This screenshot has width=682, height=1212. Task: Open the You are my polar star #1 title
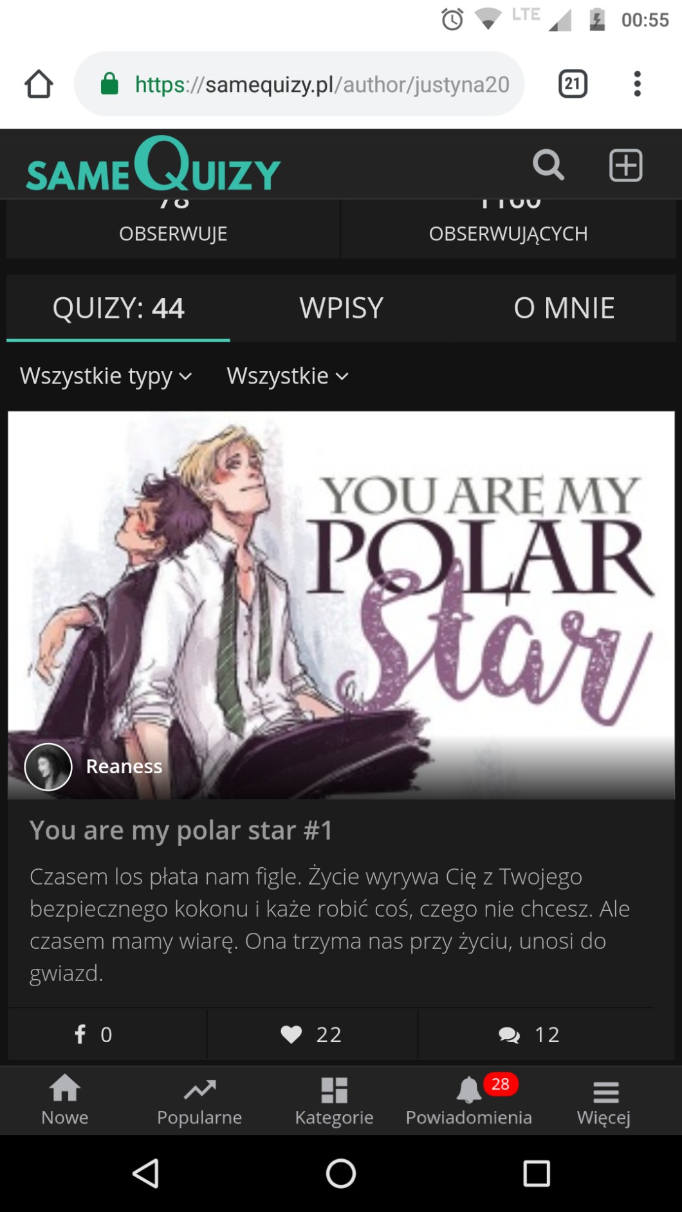point(181,830)
